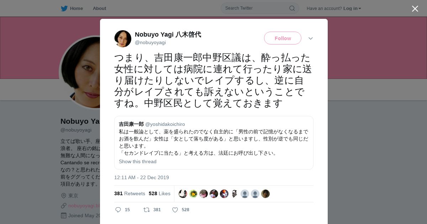Open @yoshidakoichiro quoted profile
The height and width of the screenshot is (224, 427).
pyautogui.click(x=165, y=124)
